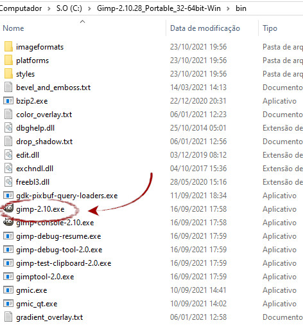Select the gimp-2.10.exe Wilber icon

[x=8, y=209]
